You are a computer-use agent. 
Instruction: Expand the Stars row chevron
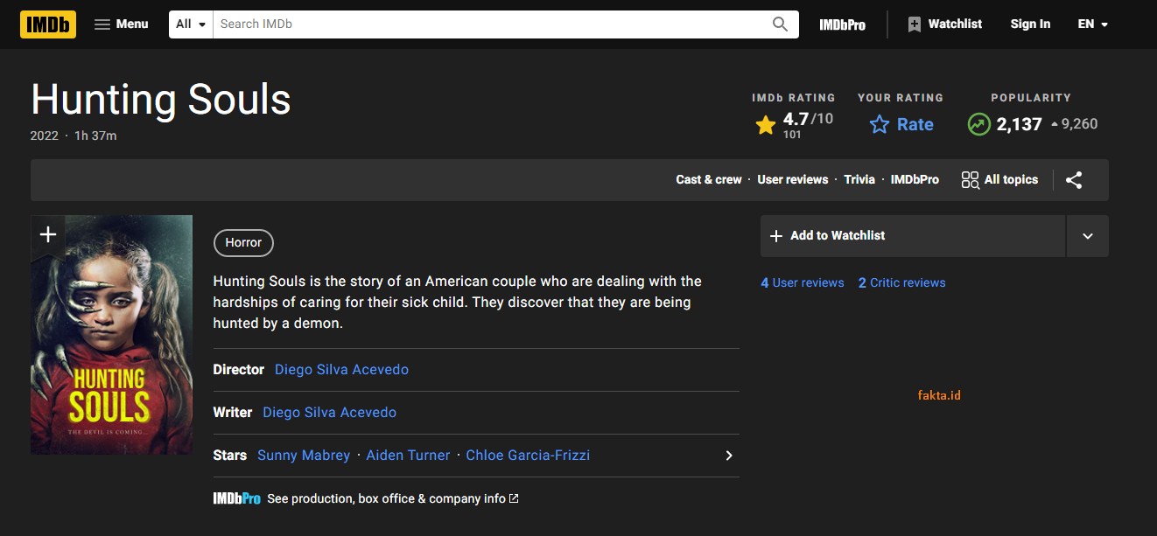point(729,456)
